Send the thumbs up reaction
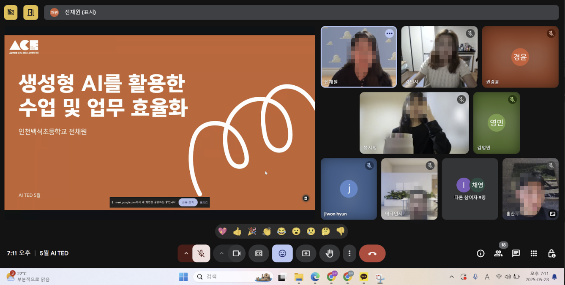Viewport: 565px width, 285px height. click(237, 231)
